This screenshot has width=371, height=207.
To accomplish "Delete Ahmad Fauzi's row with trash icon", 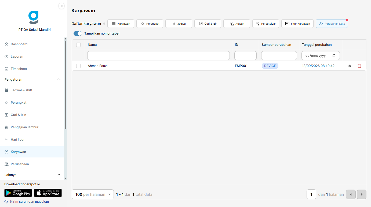I will pyautogui.click(x=359, y=66).
